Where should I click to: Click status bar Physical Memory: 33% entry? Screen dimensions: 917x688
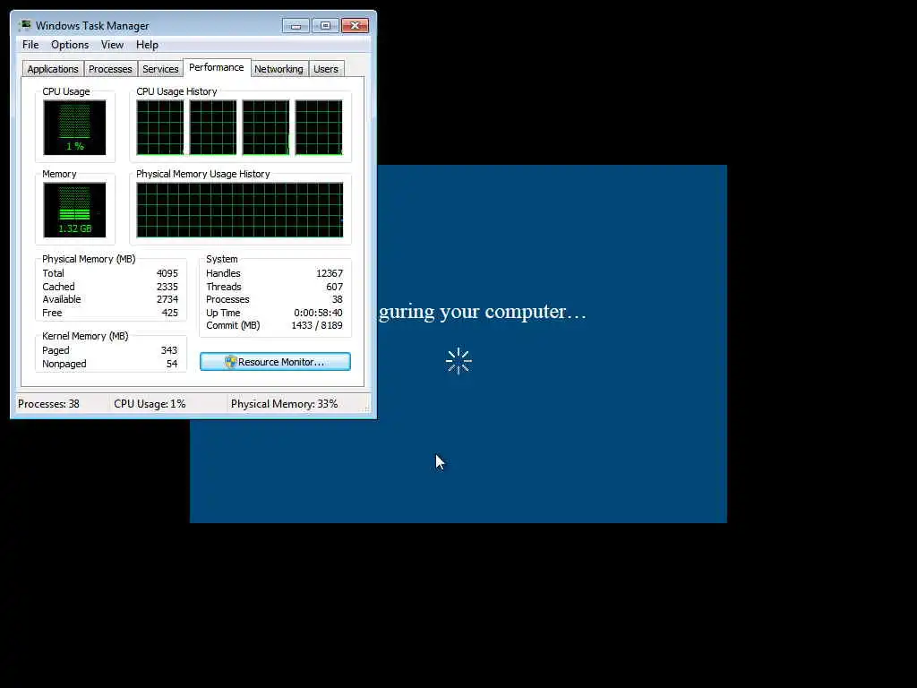284,404
